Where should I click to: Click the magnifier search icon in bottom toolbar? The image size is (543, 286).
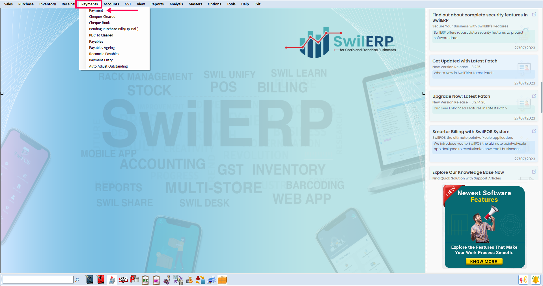pyautogui.click(x=77, y=280)
